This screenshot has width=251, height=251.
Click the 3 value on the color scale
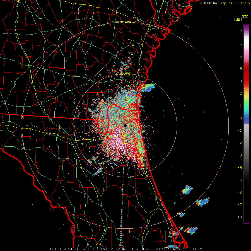point(241,81)
